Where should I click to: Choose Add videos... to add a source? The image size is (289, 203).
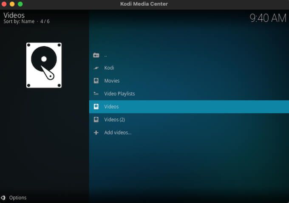tap(189, 133)
